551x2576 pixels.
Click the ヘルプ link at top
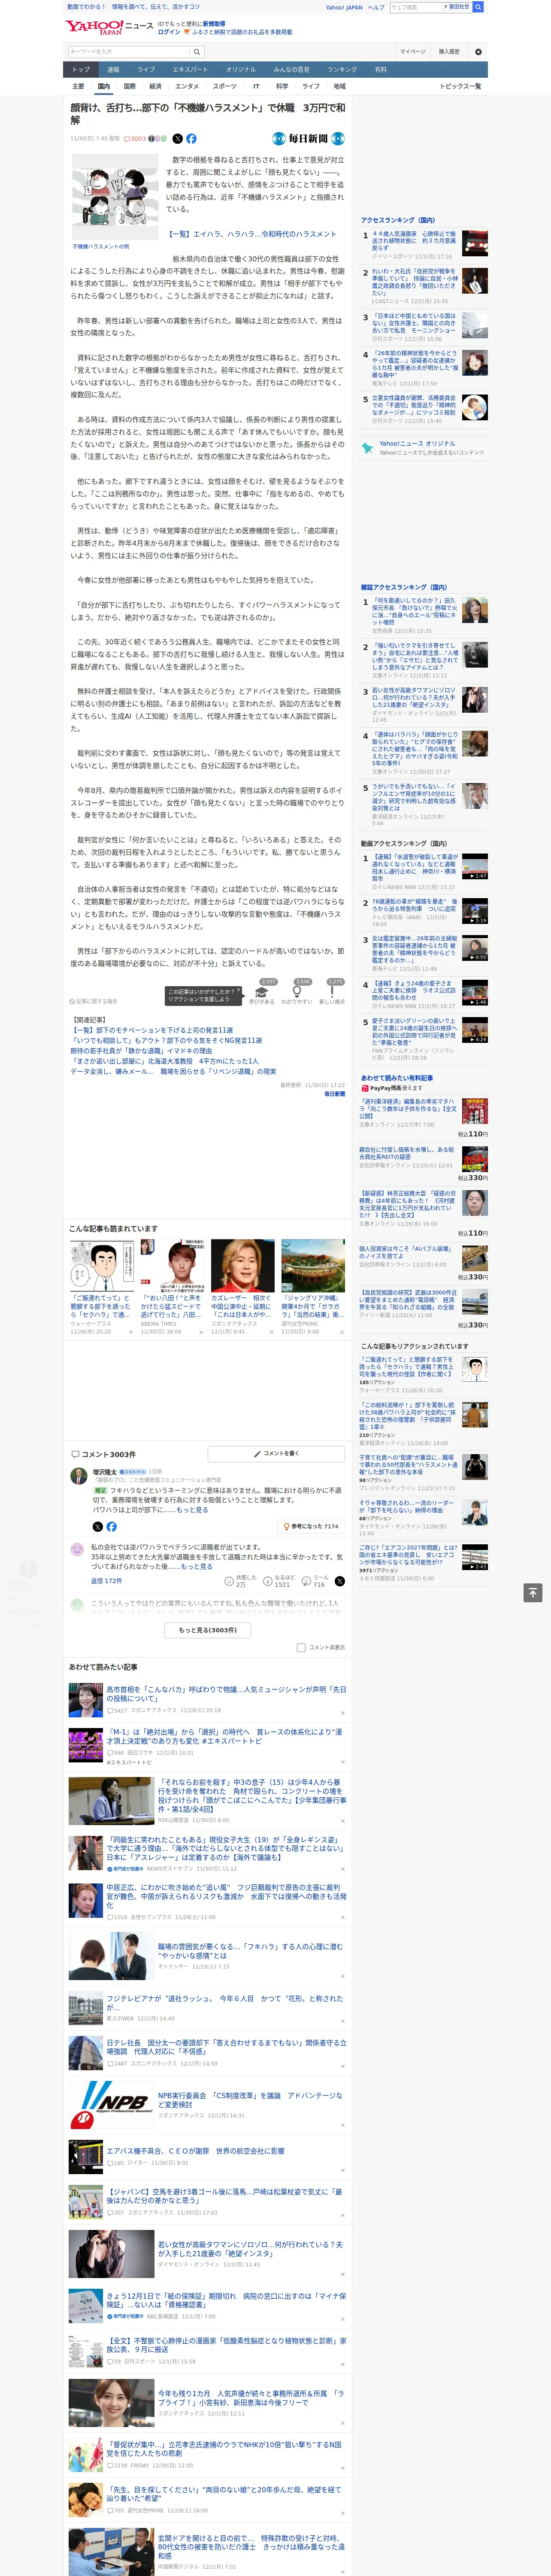coord(375,7)
